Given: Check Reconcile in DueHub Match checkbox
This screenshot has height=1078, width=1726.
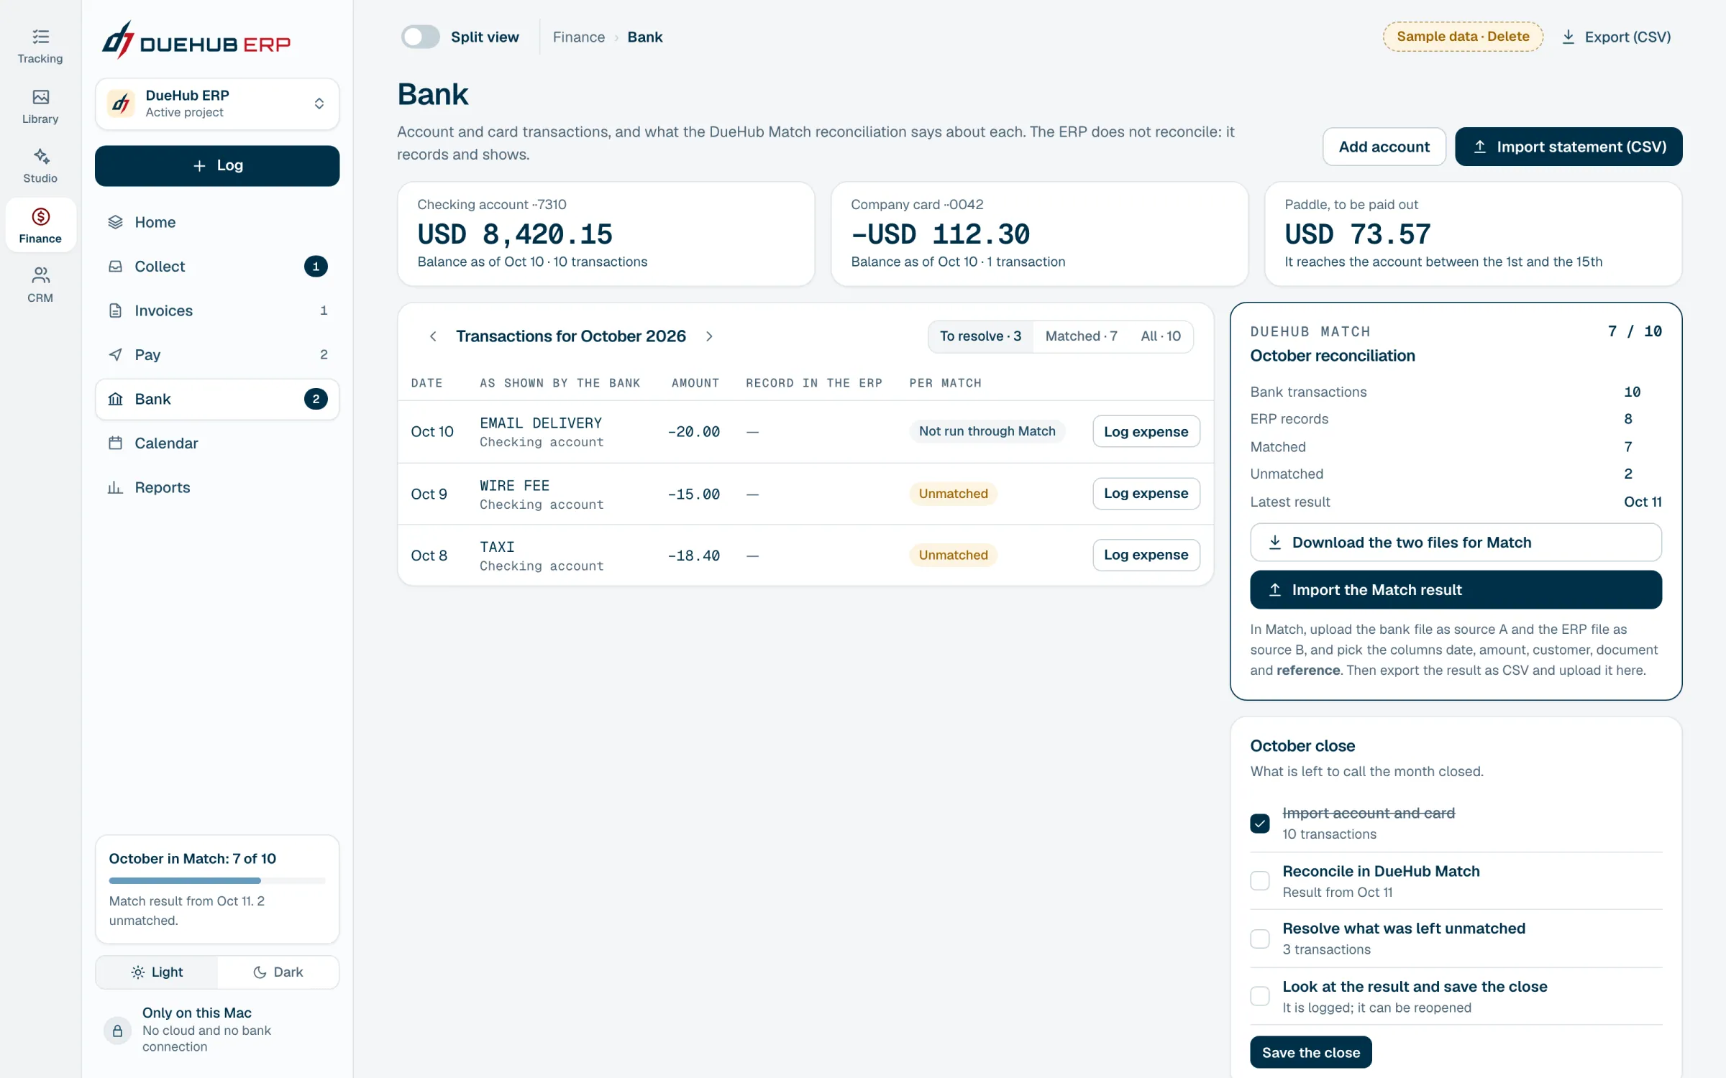Looking at the screenshot, I should [x=1260, y=880].
